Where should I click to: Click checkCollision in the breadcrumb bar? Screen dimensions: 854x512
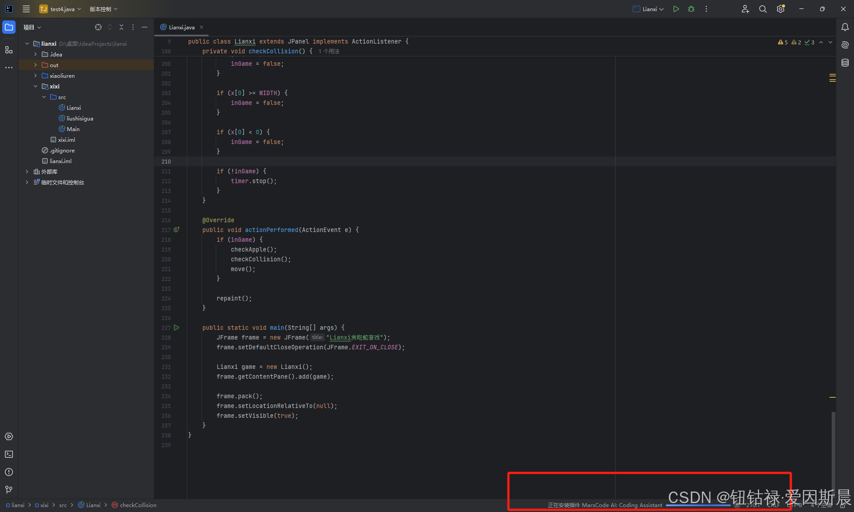pos(138,505)
